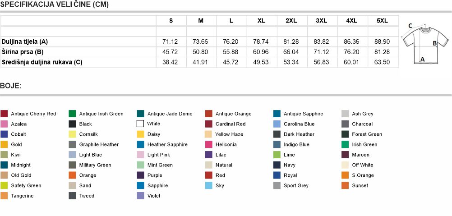This screenshot has height=216, width=452.
Task: Choose the Heliconia pink swatch
Action: [208, 144]
